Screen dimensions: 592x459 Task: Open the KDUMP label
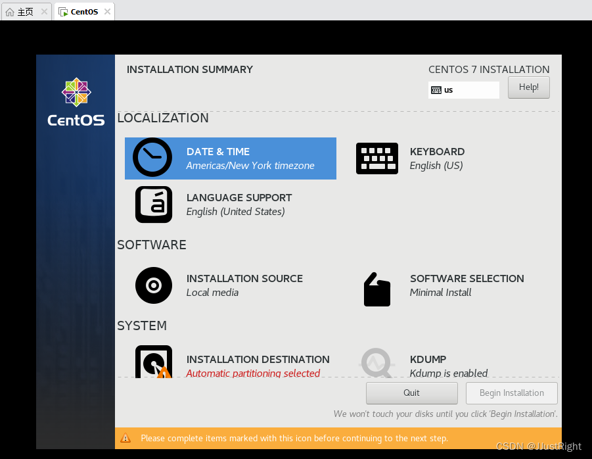pos(428,359)
